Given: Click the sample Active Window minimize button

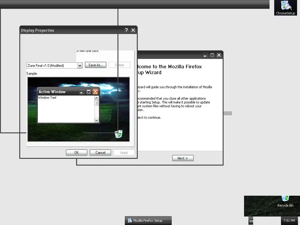Looking at the screenshot, I should 81,92.
